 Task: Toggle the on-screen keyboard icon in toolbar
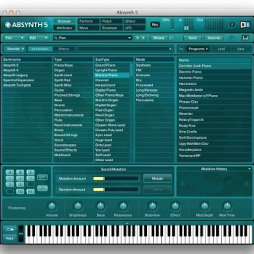[x=245, y=38]
